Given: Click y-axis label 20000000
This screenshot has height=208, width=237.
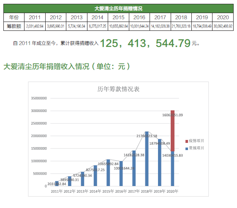Looking at the screenshot, I should coord(39,136).
